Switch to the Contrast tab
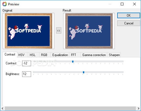The image size is (141, 111). (10, 54)
